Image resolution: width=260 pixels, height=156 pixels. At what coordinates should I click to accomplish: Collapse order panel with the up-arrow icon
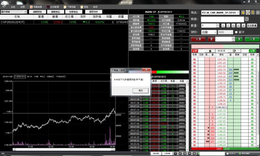(x=258, y=13)
